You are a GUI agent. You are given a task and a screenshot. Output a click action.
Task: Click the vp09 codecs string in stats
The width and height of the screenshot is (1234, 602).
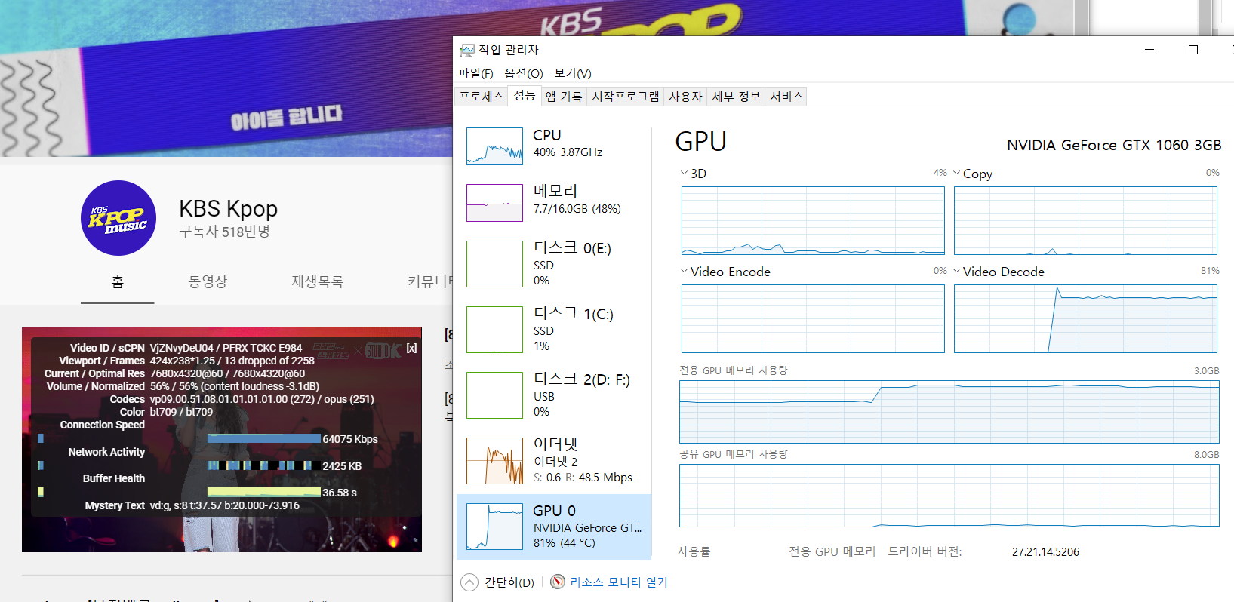pyautogui.click(x=262, y=399)
